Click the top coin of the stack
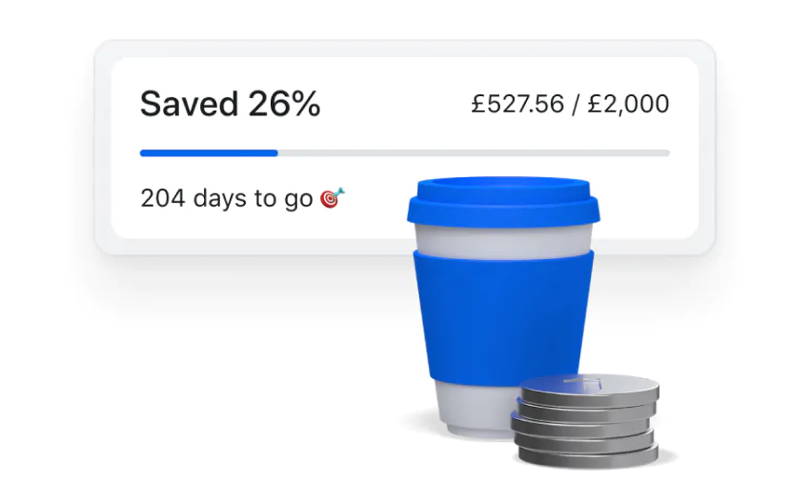The image size is (810, 502). pyautogui.click(x=591, y=387)
